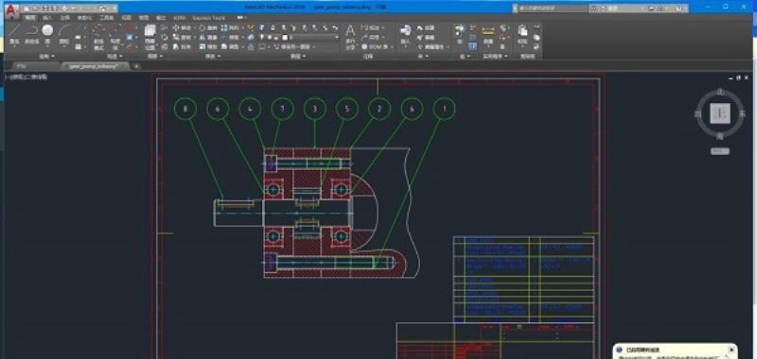Toggle the layer freeze sun icon
Viewport: 757px width, 359px height.
(270, 37)
